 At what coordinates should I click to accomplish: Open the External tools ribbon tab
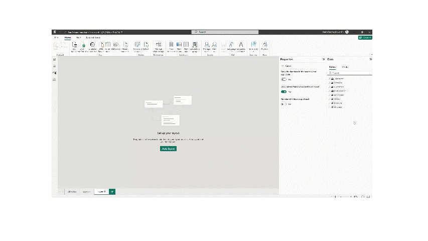point(93,38)
